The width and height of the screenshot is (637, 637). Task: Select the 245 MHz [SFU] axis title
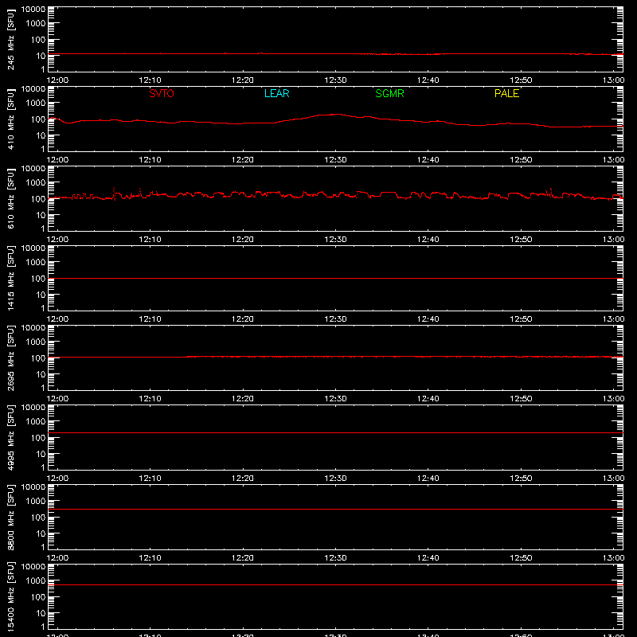tap(10, 39)
